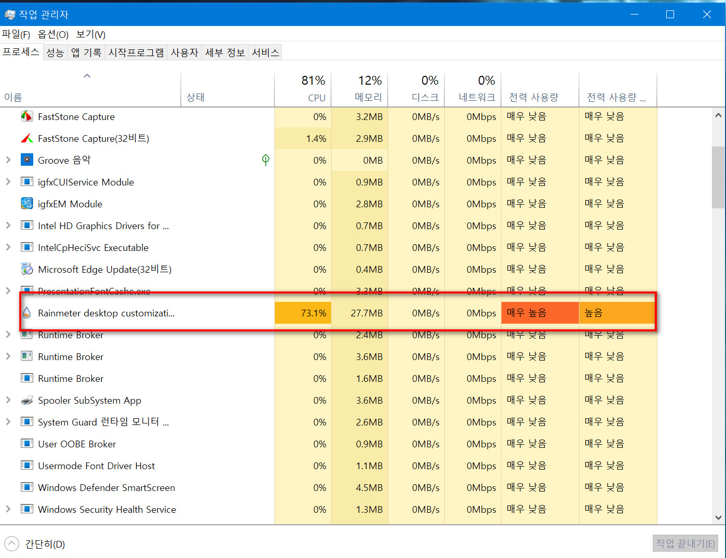Open the 파일(F) menu
Screen dimensions: 726x558
[16, 34]
